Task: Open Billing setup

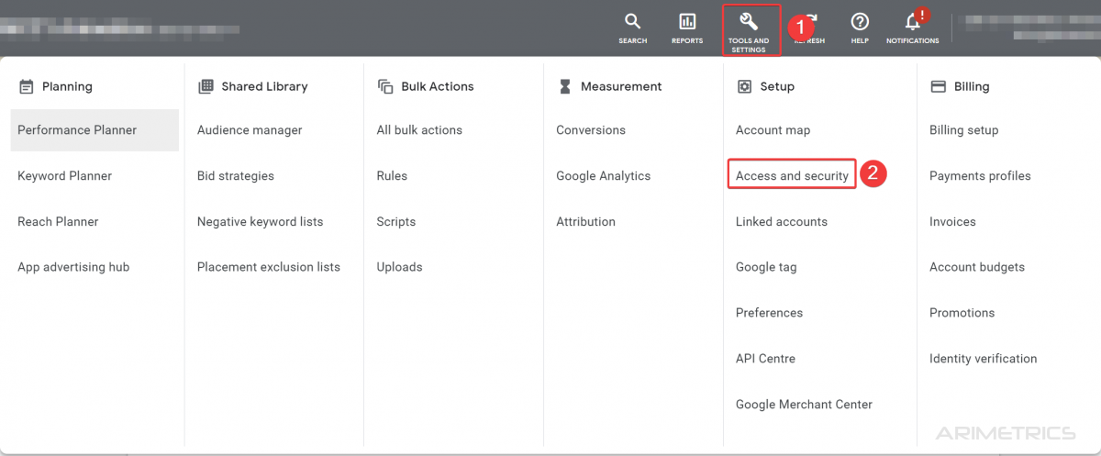Action: coord(963,130)
